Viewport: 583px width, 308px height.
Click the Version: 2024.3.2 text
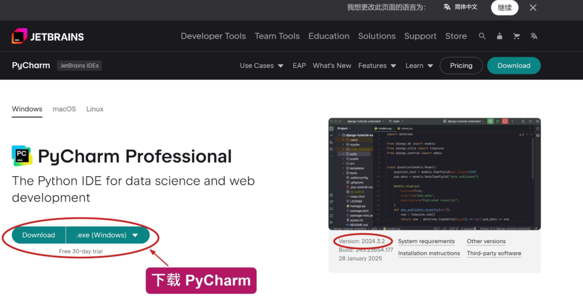pos(362,242)
